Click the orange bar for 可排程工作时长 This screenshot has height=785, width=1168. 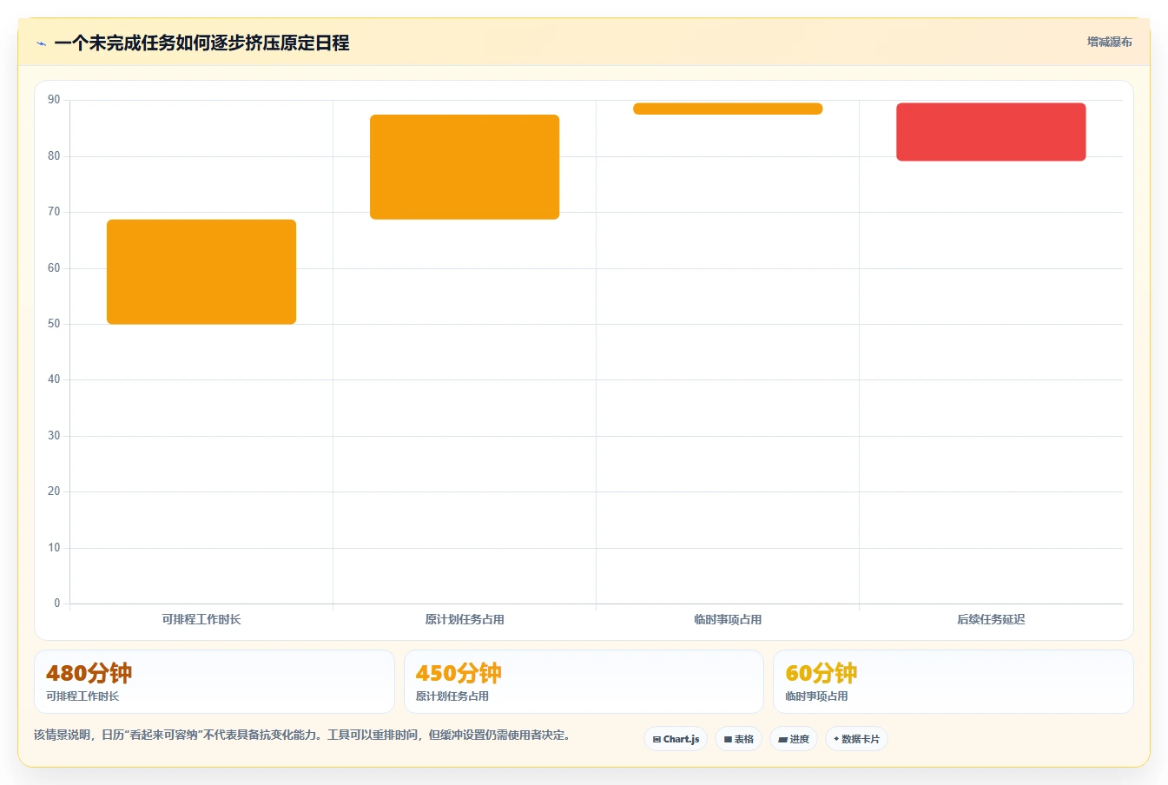point(201,272)
